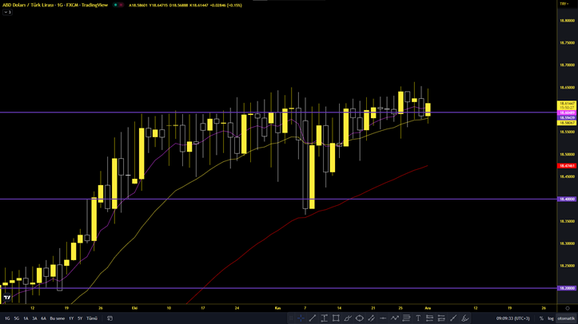Toggle automatic scale (otomatik)
Image resolution: width=578 pixels, height=324 pixels.
click(x=566, y=318)
